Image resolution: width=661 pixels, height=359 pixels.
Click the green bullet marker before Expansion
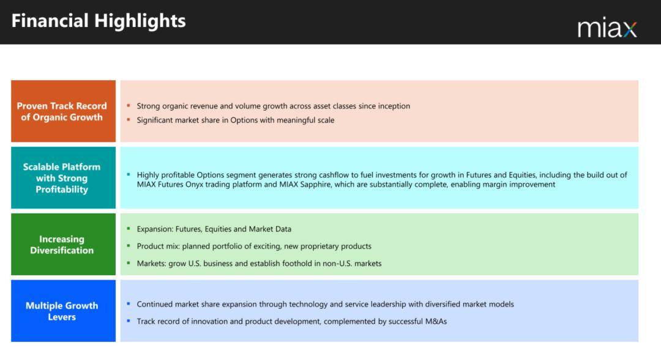[x=129, y=228]
